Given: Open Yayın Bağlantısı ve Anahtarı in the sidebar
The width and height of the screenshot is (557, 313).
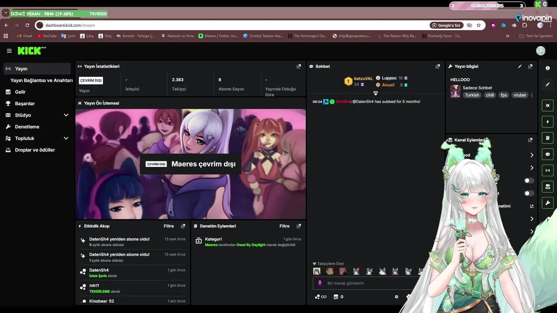Looking at the screenshot, I should (x=41, y=80).
